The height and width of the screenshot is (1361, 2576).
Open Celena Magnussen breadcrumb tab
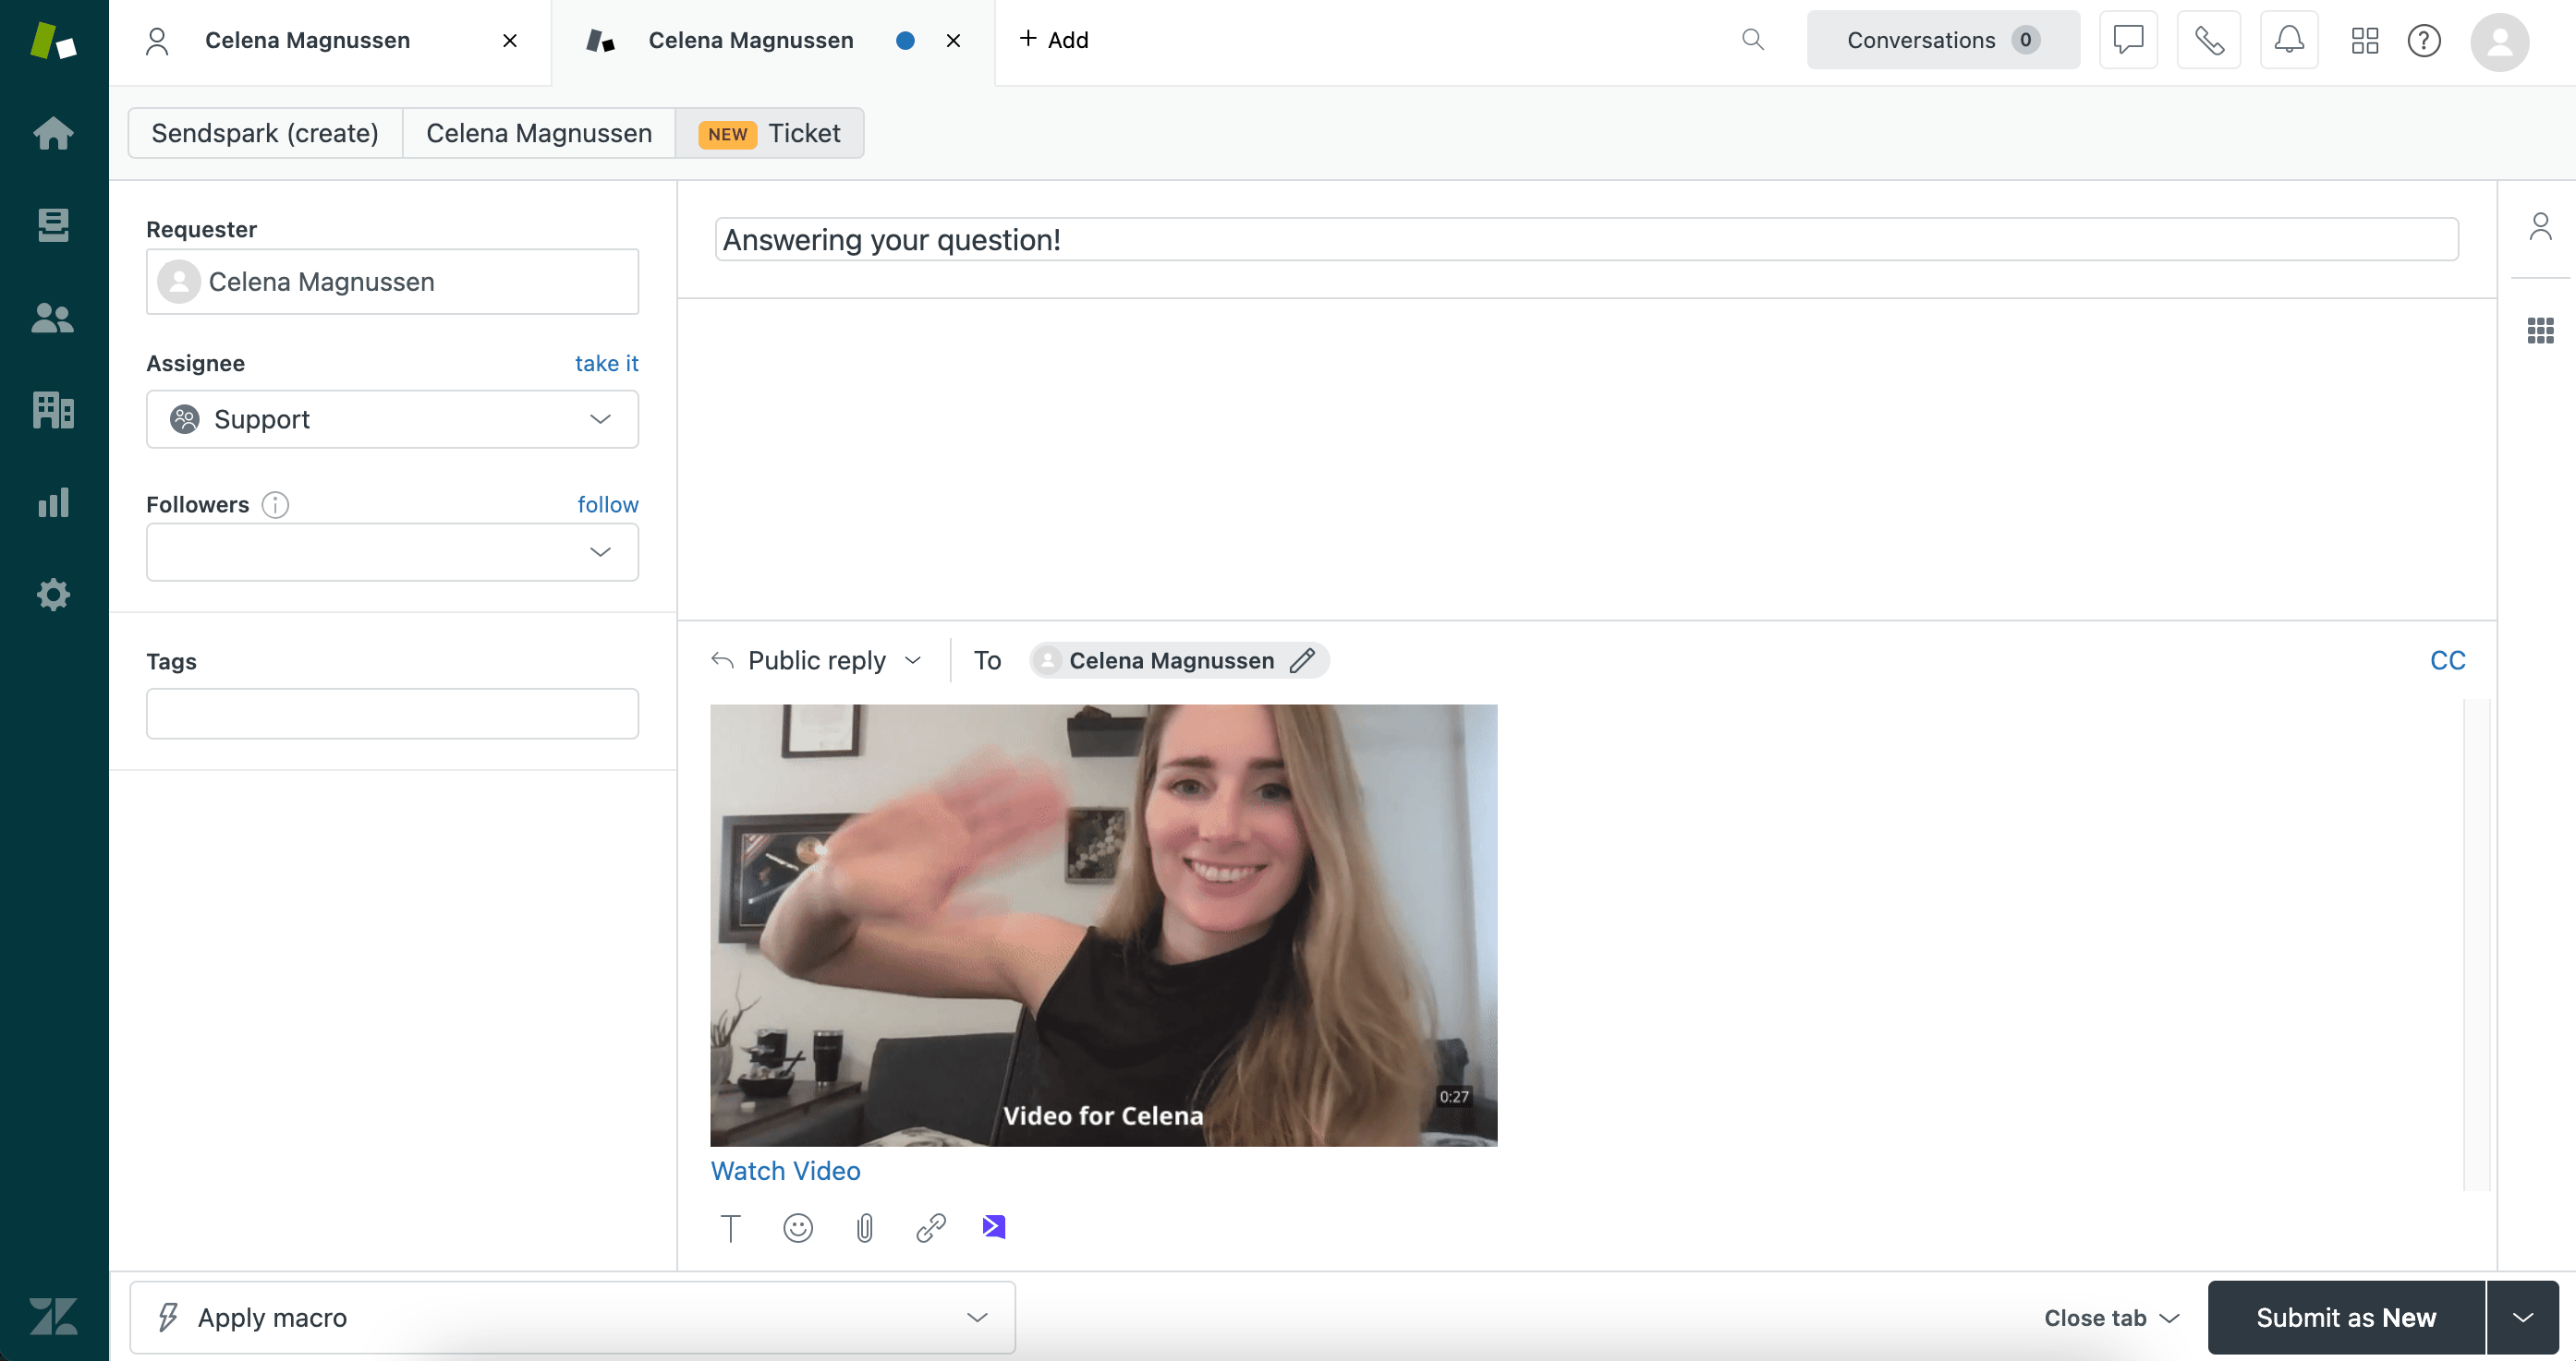point(539,133)
